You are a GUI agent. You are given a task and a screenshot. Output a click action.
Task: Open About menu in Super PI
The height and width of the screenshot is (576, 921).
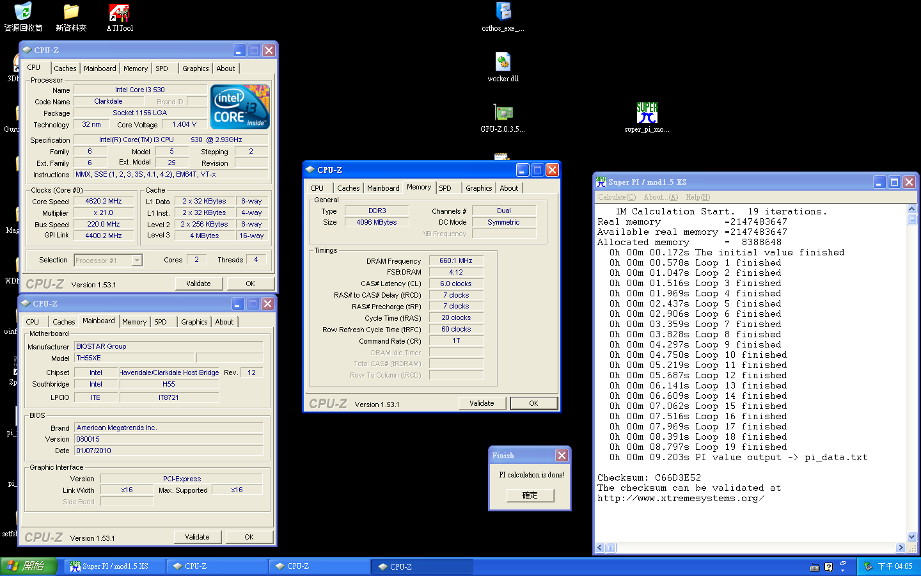661,197
